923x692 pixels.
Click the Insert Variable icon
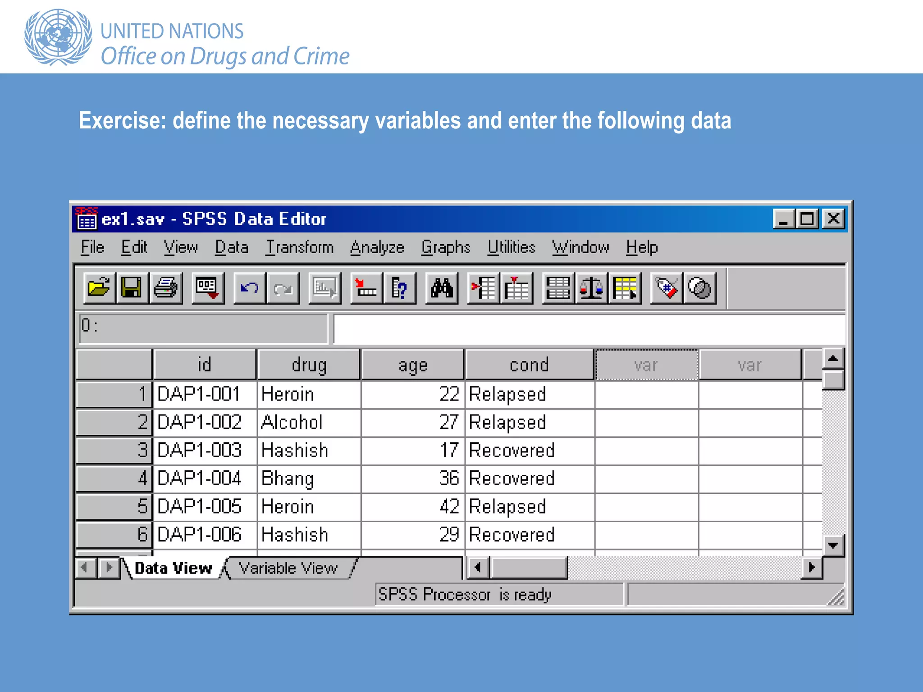pos(516,288)
